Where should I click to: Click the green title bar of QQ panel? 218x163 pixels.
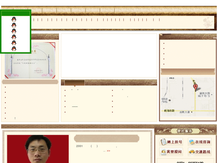[x=16, y=13]
